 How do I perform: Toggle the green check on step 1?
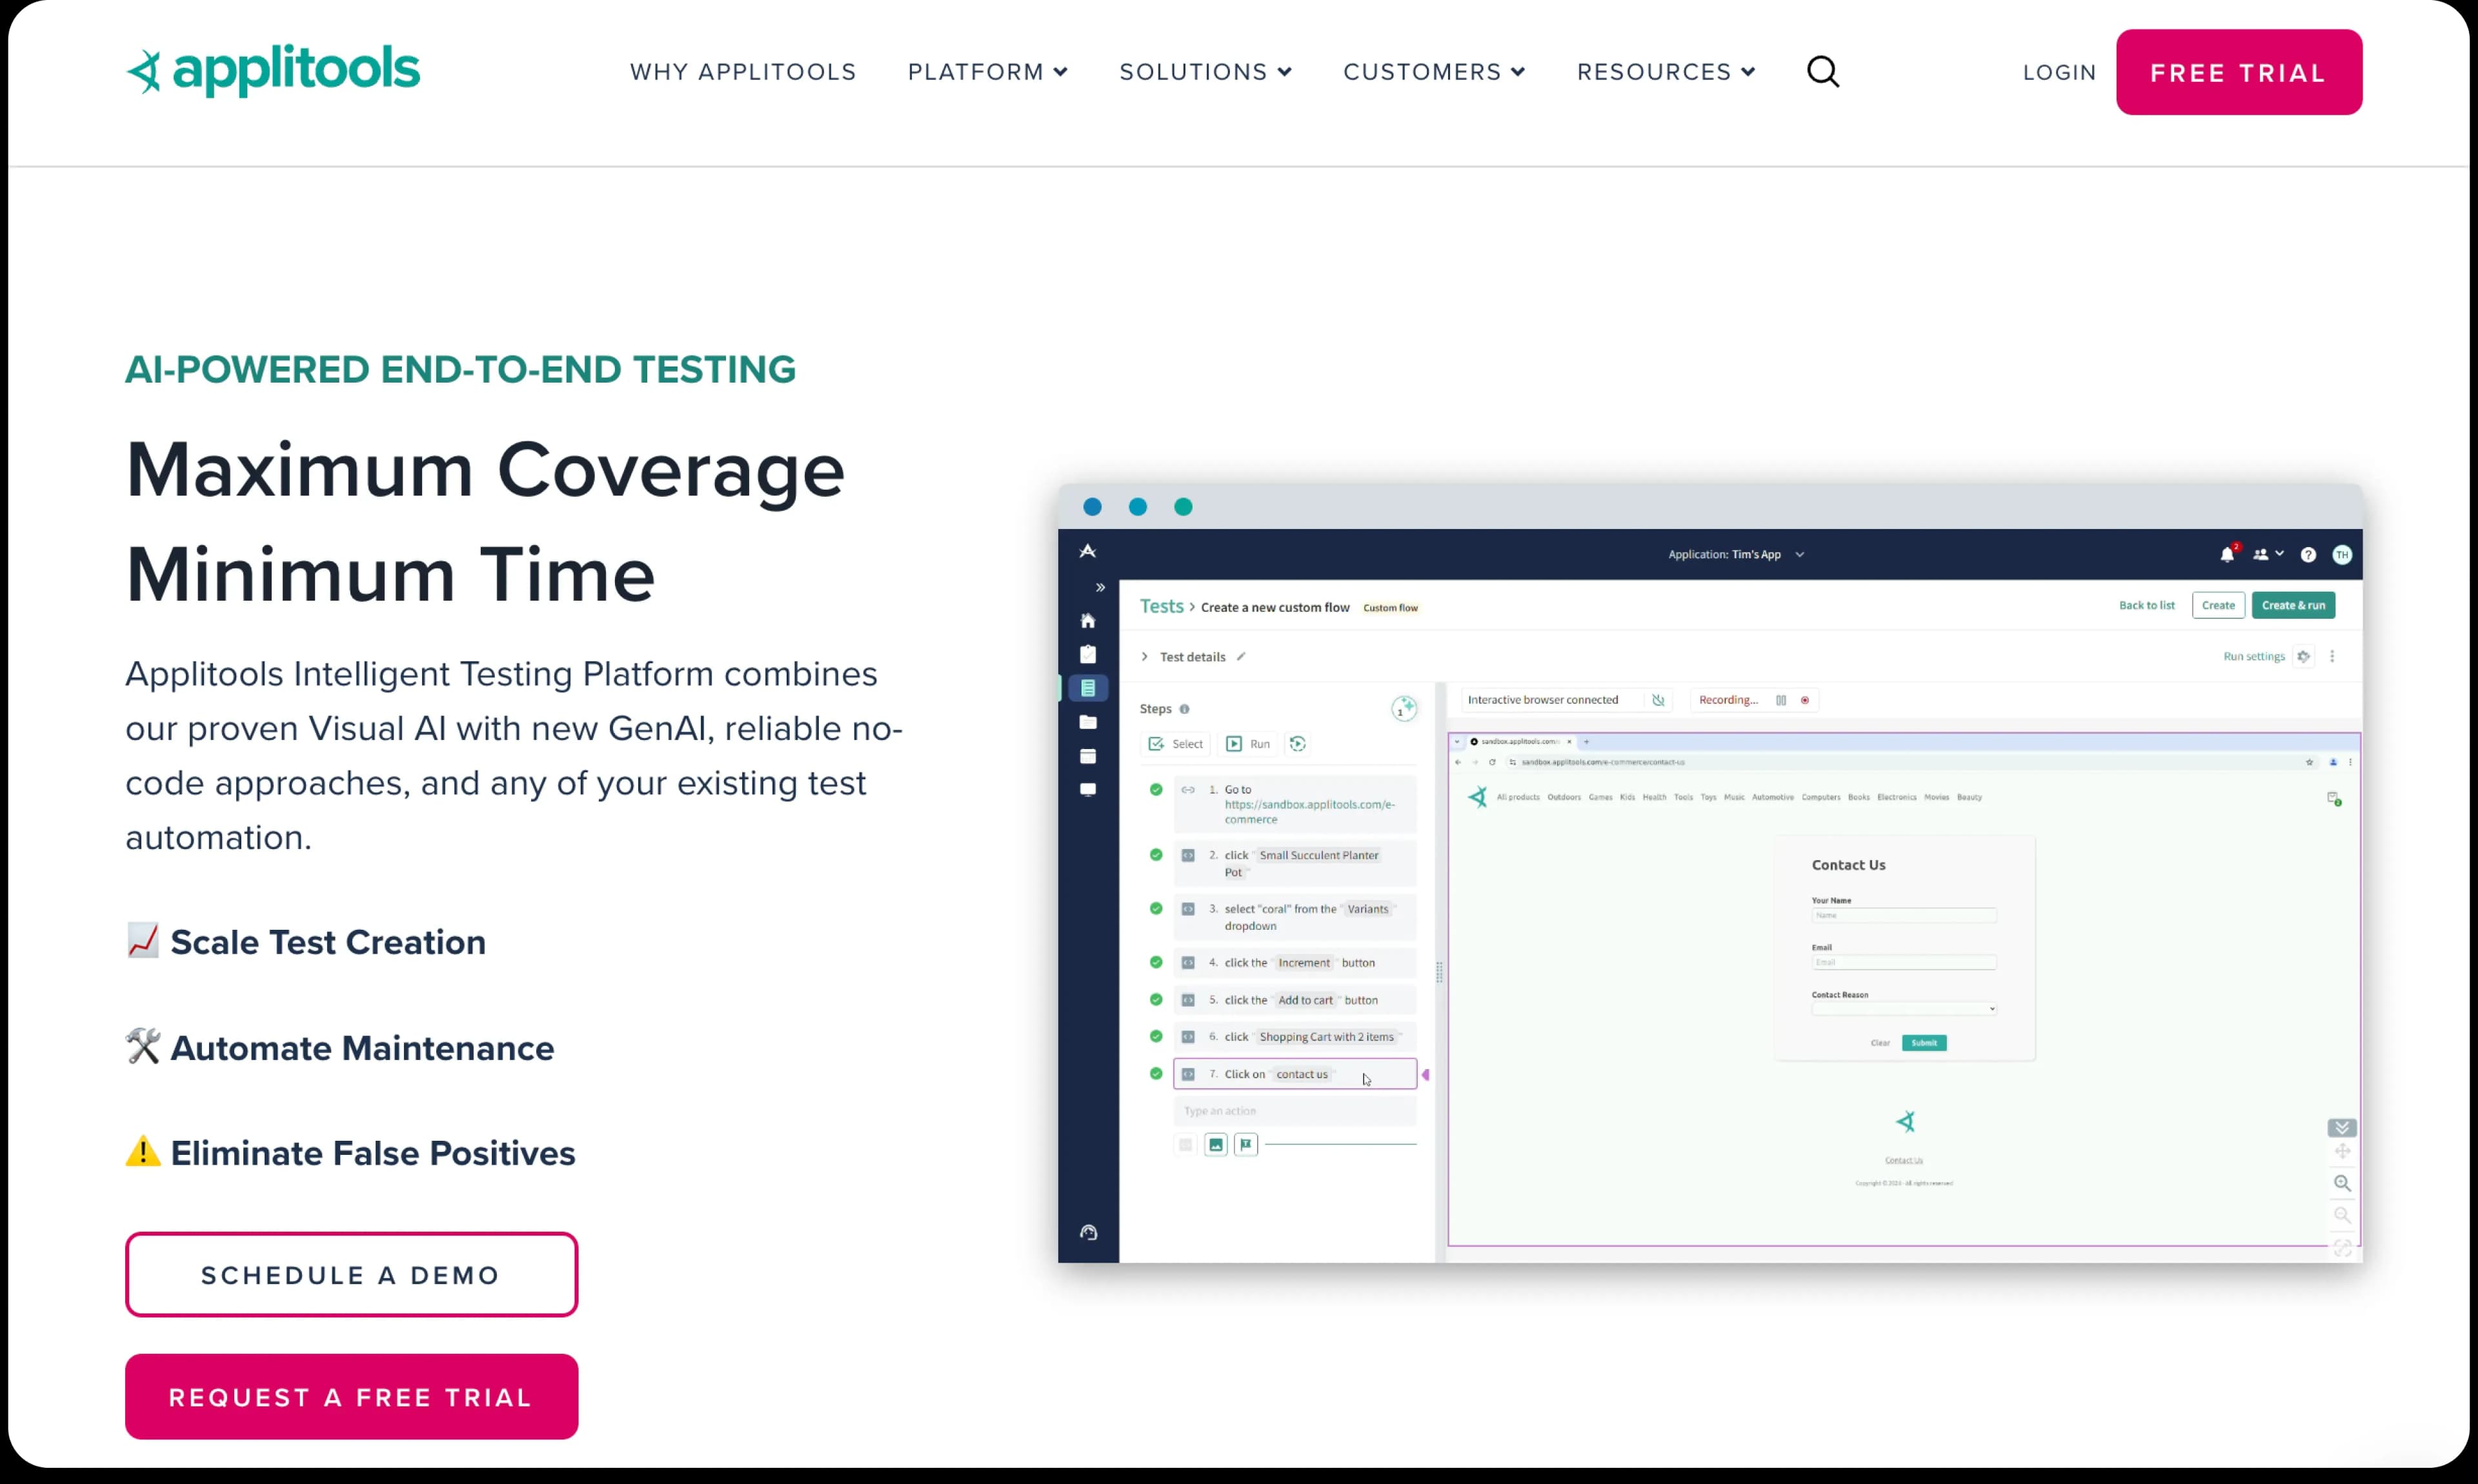coord(1156,790)
